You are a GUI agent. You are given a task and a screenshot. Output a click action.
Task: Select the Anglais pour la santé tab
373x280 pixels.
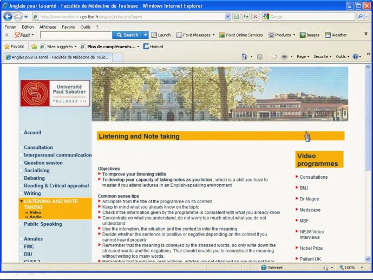(x=57, y=57)
